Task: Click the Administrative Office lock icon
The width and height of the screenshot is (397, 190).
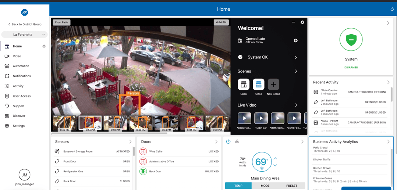Action: (143, 161)
